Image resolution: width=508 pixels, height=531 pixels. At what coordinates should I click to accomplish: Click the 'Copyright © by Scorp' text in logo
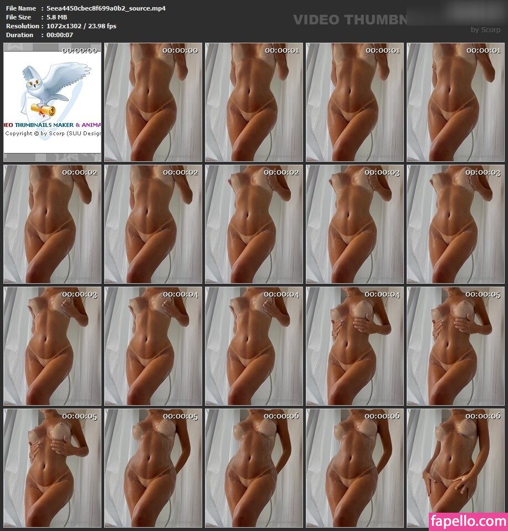pos(53,134)
